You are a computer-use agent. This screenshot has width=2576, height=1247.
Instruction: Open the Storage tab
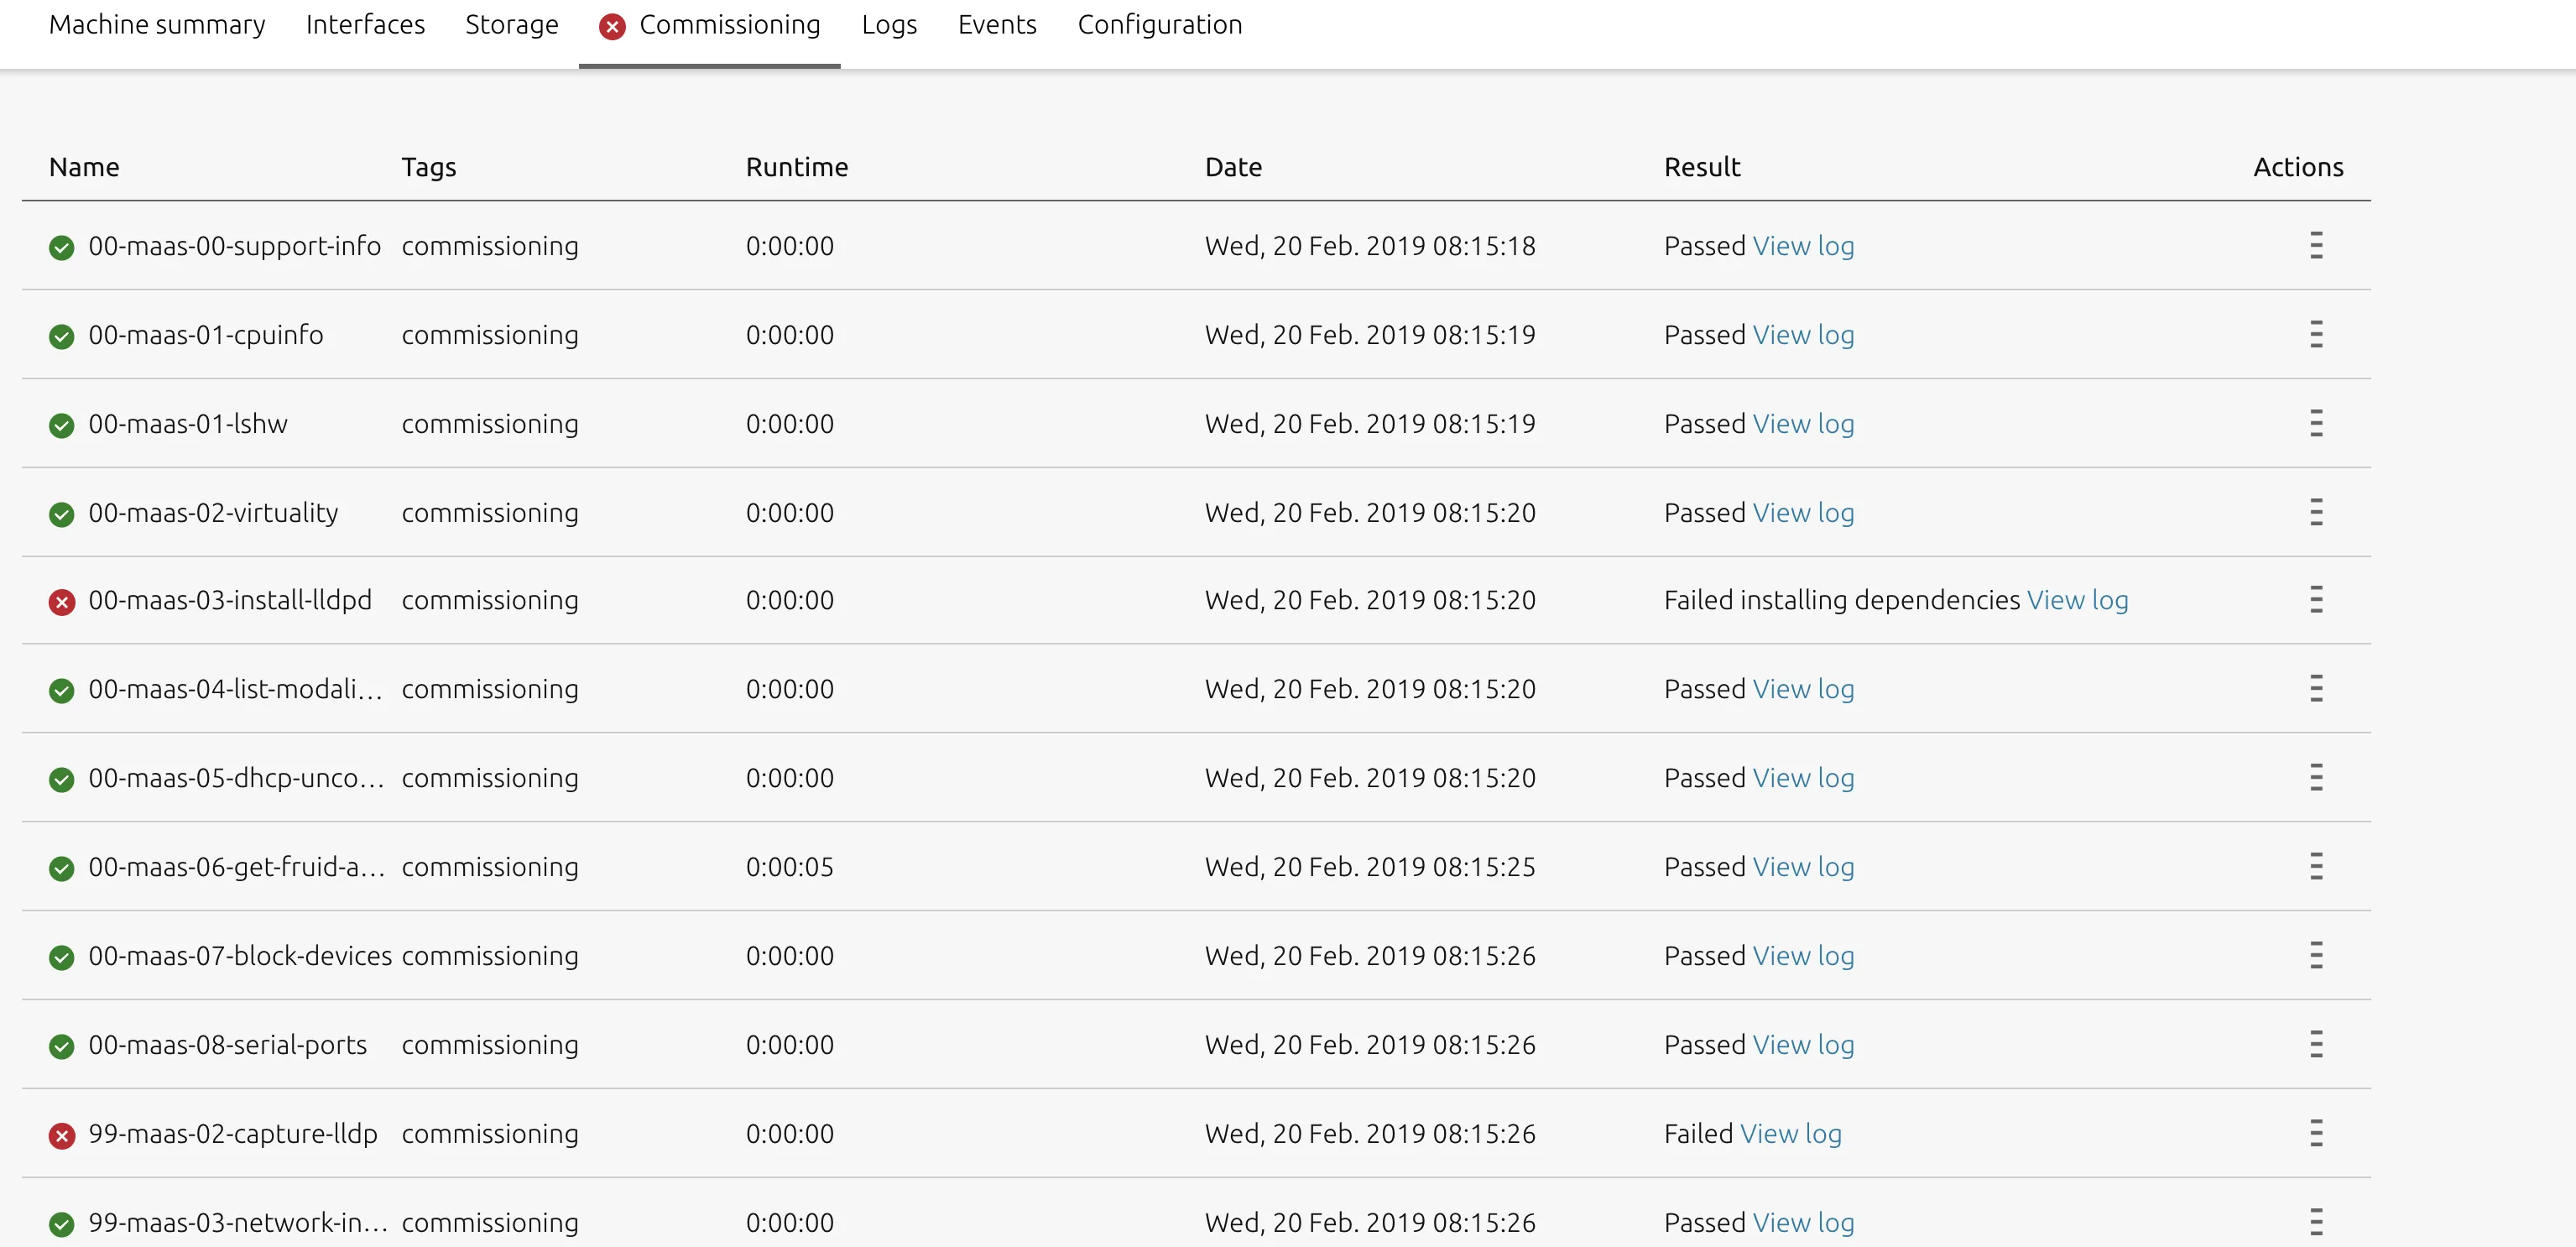pyautogui.click(x=511, y=25)
